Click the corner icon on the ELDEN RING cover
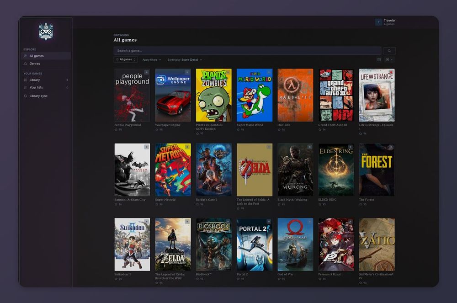Image resolution: width=457 pixels, height=303 pixels. pyautogui.click(x=351, y=147)
